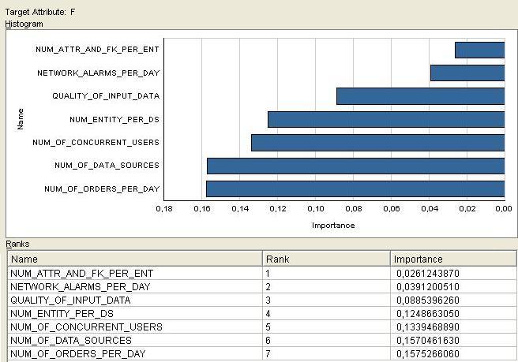
Task: Click the QUALITY_OF_INPUT_DATA histogram bar
Action: (x=420, y=96)
